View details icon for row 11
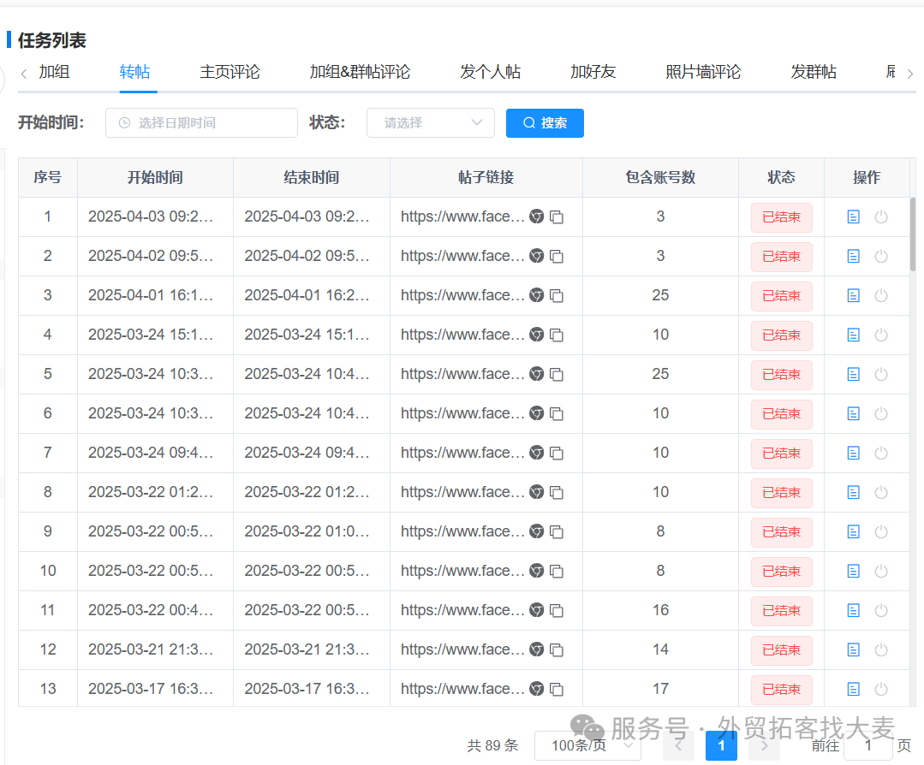The image size is (924, 765). click(853, 611)
